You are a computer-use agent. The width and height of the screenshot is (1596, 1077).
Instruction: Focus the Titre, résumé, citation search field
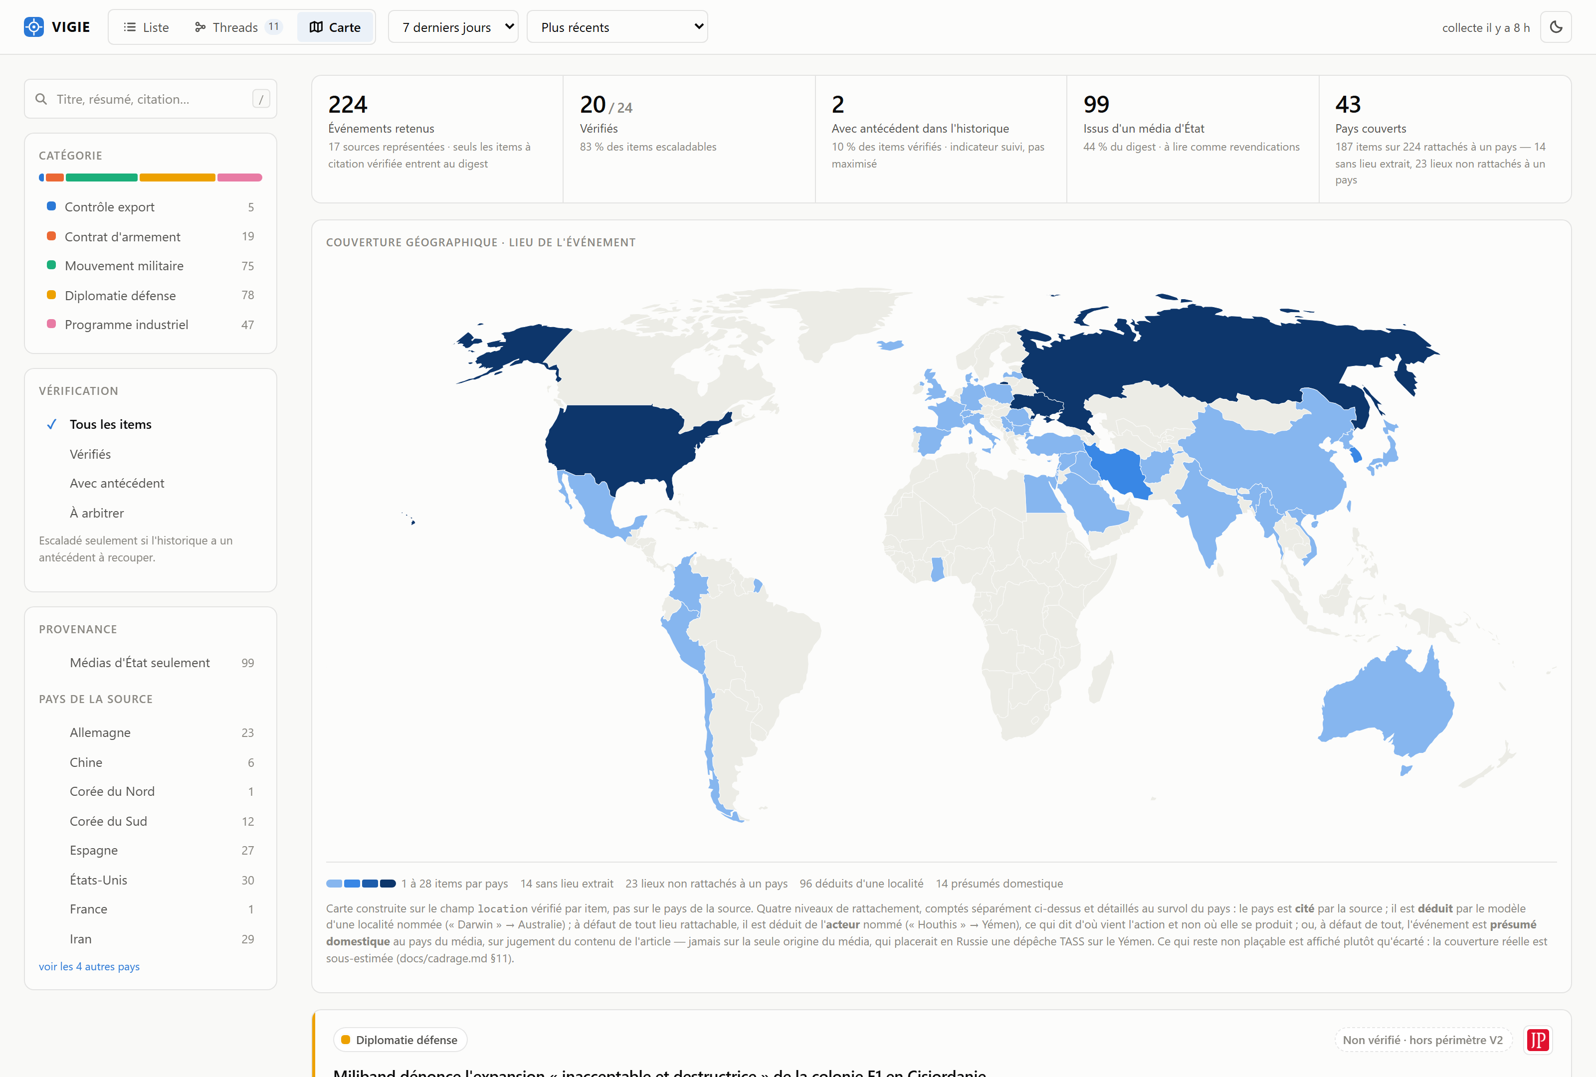pyautogui.click(x=151, y=99)
